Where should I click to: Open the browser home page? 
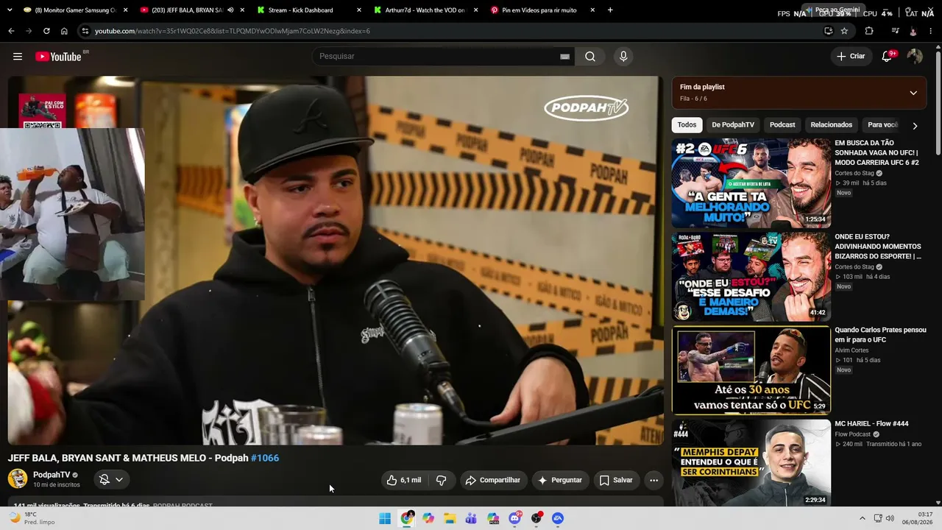tap(64, 31)
